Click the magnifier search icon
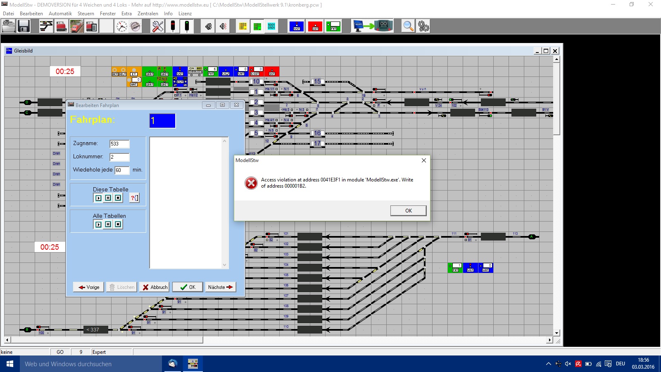Screen dimensions: 661x372 [x=408, y=26]
